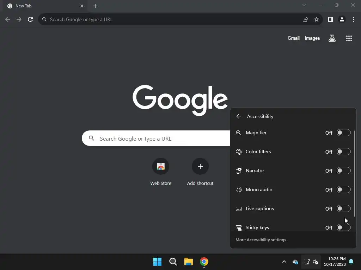Image resolution: width=361 pixels, height=270 pixels.
Task: Open the tab search dropdown chevron
Action: 304,5
